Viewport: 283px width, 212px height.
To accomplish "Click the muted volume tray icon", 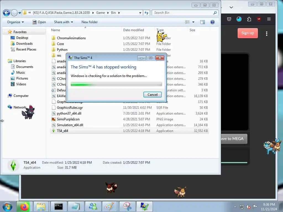I will (248, 207).
